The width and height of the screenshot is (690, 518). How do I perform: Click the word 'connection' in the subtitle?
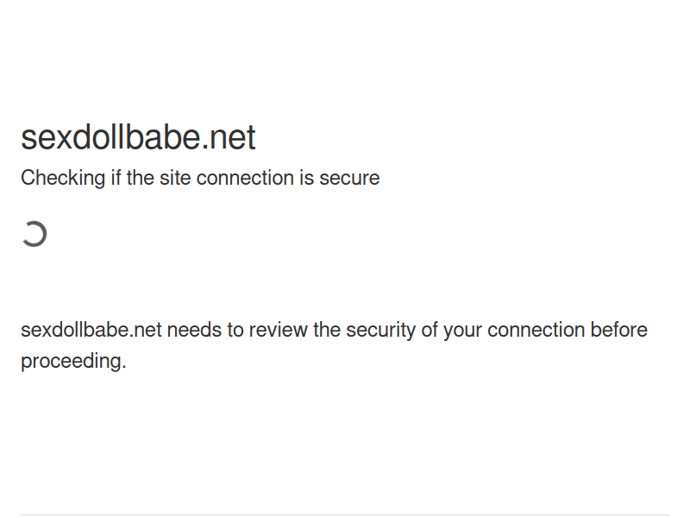245,179
